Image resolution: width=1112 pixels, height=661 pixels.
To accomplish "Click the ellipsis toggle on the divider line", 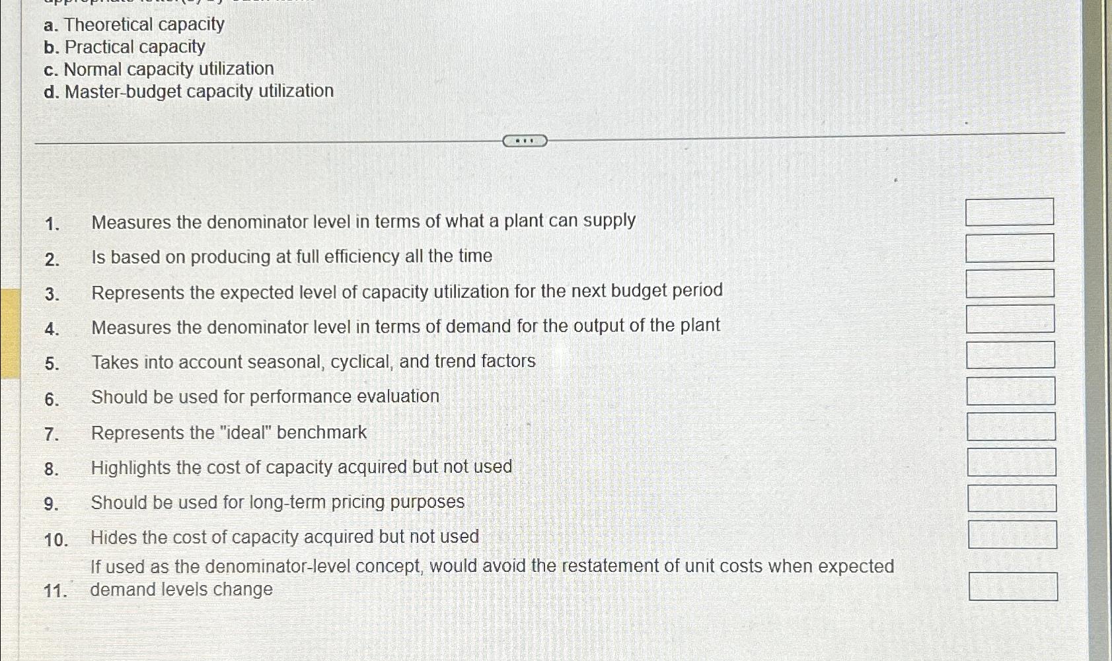I will coord(525,140).
